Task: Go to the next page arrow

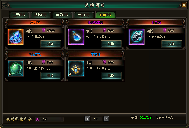Action: [x=106, y=119]
